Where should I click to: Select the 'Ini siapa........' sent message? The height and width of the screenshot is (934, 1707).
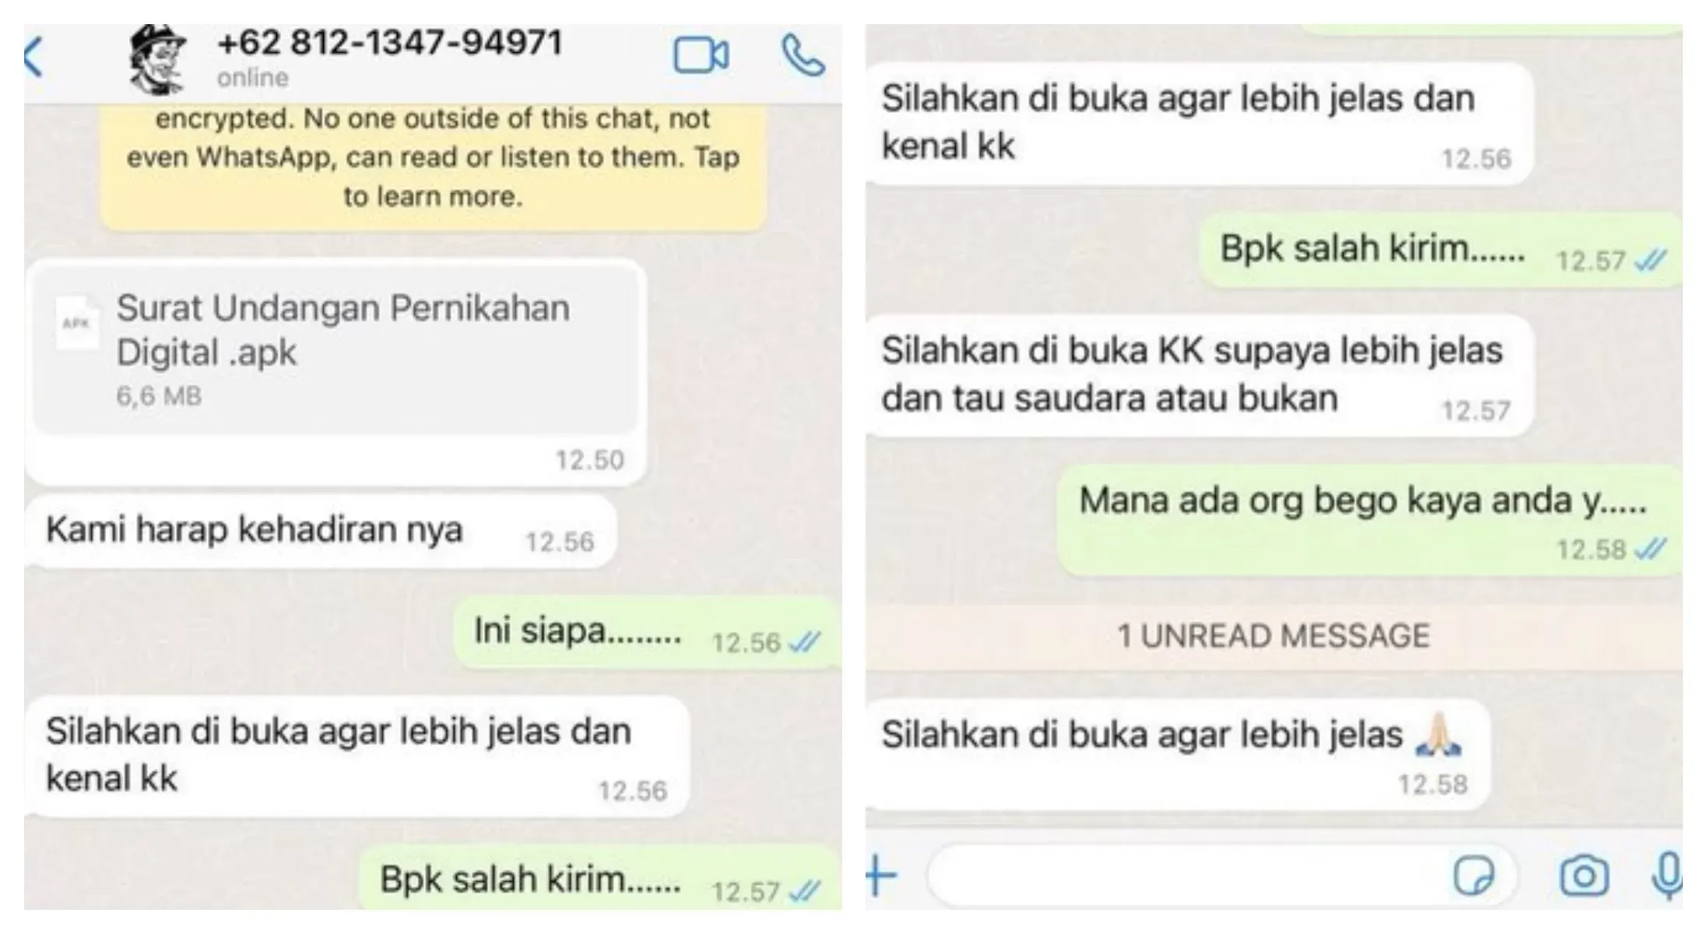coord(647,632)
